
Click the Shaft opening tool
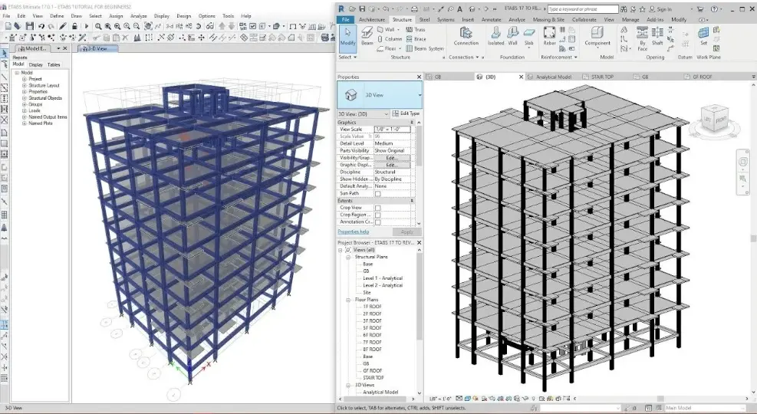tap(657, 35)
